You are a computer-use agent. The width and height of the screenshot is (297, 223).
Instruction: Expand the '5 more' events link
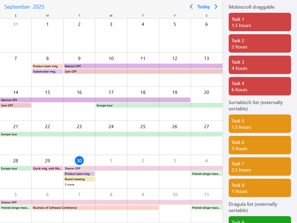point(69,185)
